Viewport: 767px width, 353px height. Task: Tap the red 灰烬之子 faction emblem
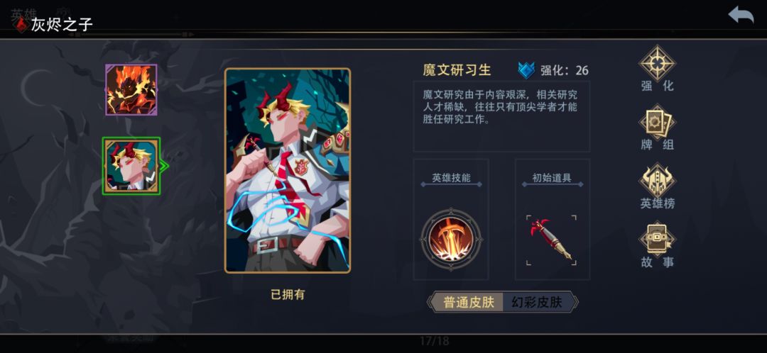point(21,24)
